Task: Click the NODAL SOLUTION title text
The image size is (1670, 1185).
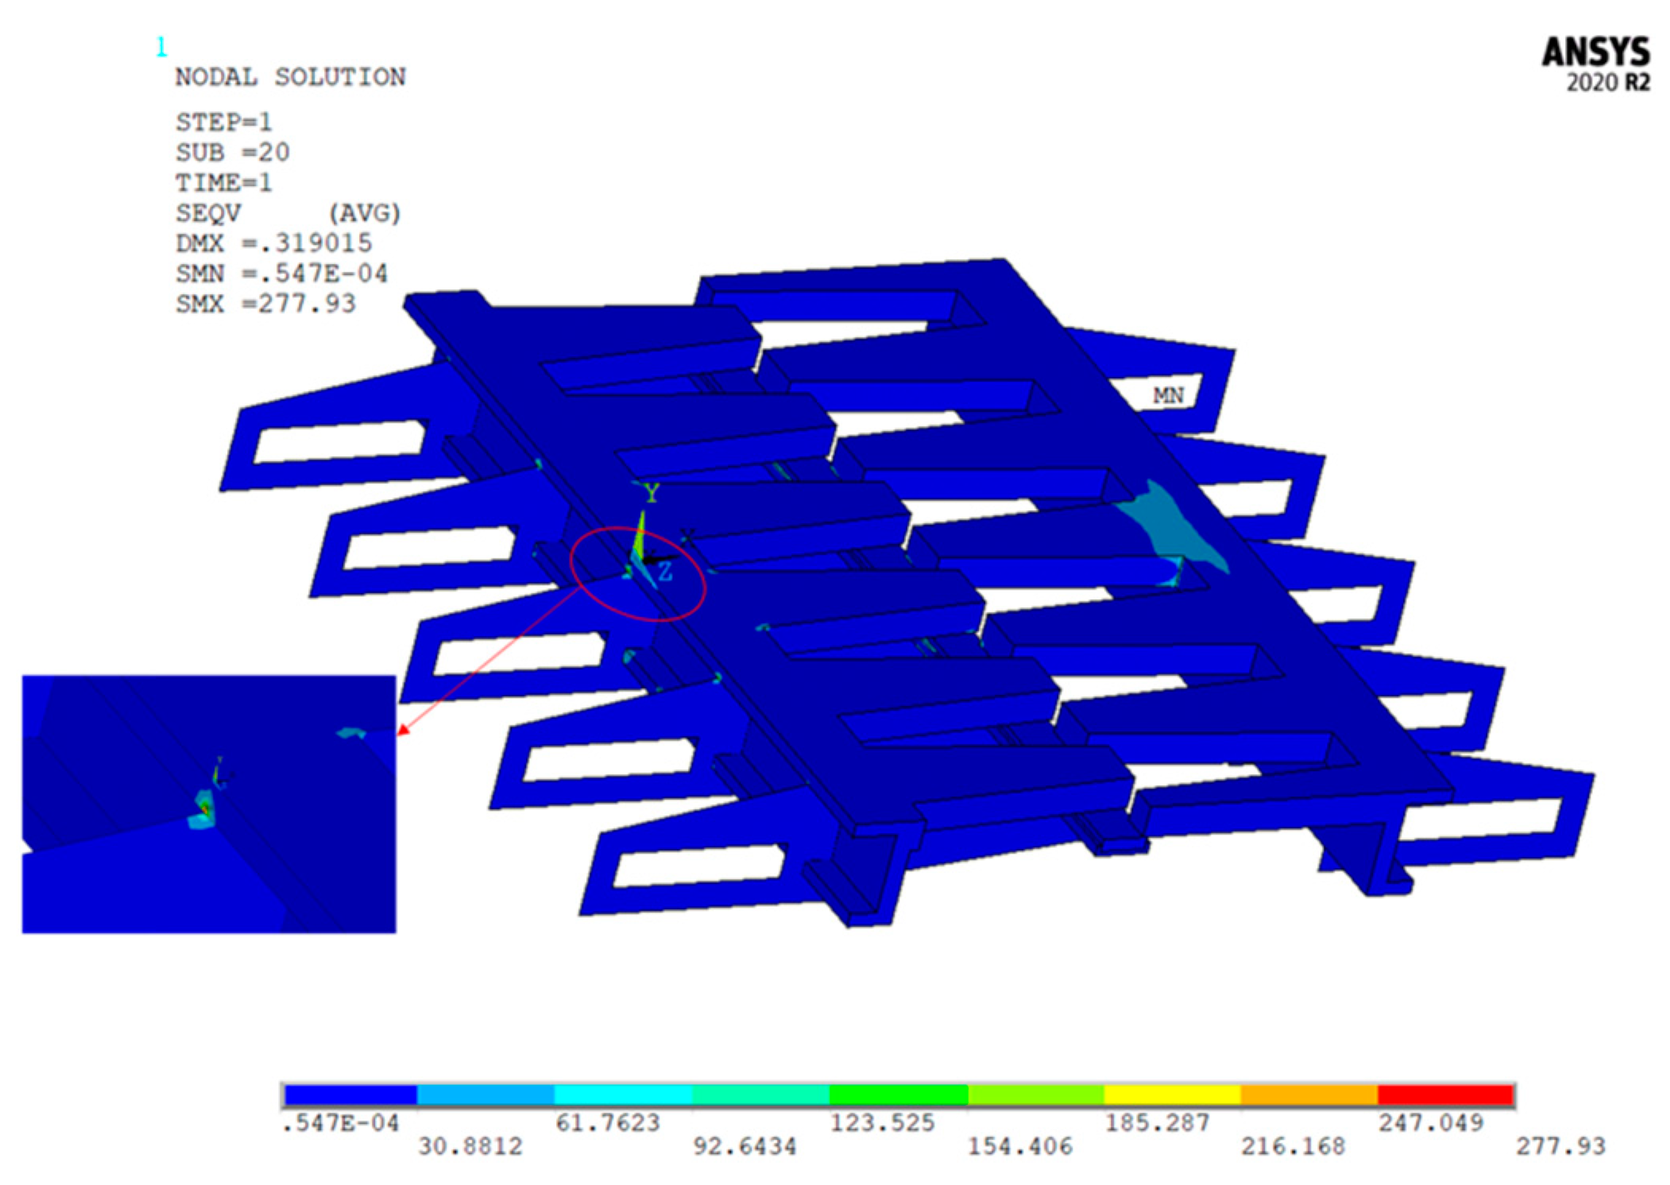Action: [290, 77]
